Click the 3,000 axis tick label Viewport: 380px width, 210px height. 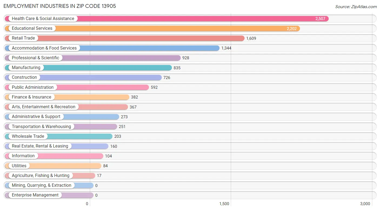[x=365, y=204]
